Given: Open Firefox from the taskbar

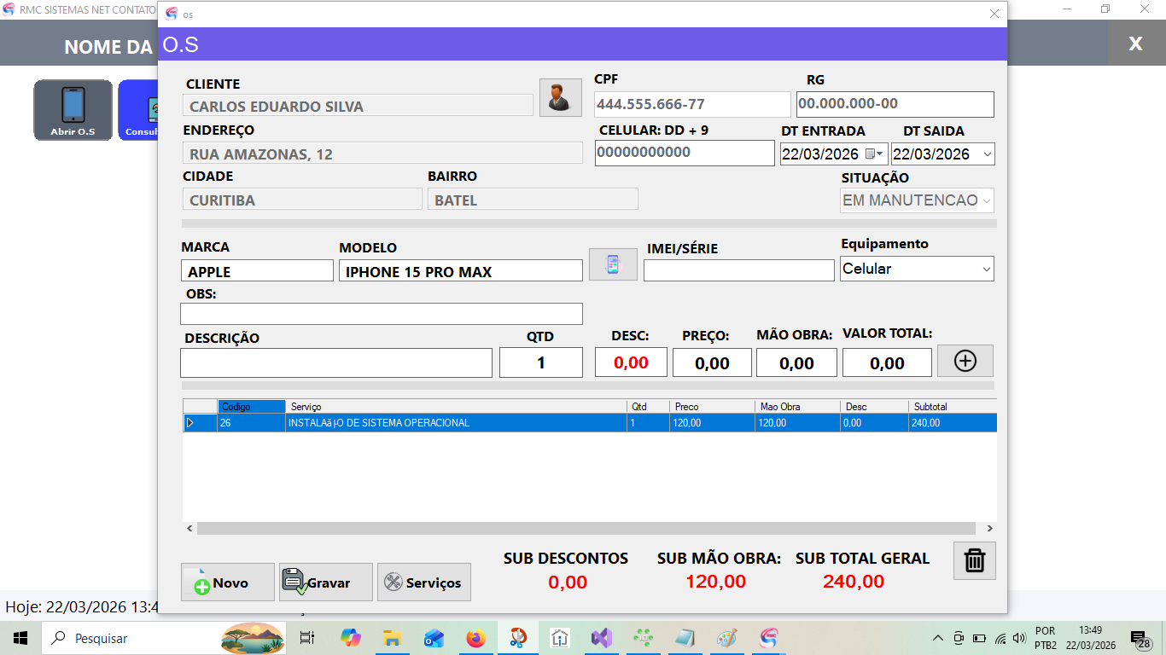Looking at the screenshot, I should (475, 638).
